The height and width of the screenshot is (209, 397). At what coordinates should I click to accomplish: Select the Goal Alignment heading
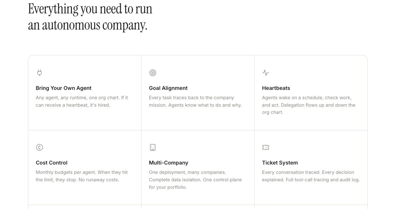click(x=168, y=88)
